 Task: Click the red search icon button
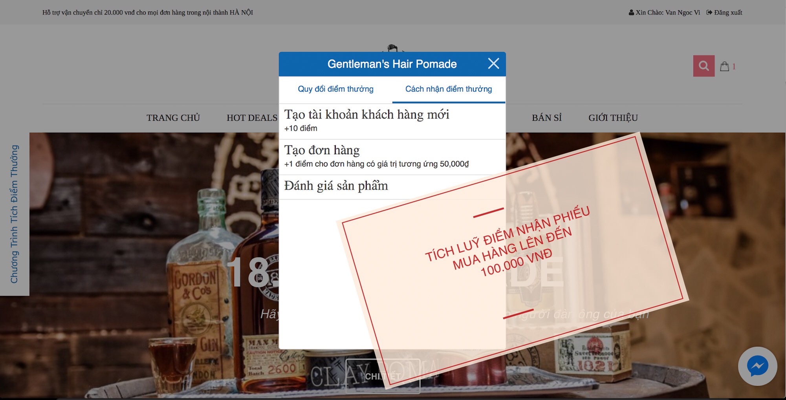pyautogui.click(x=704, y=66)
